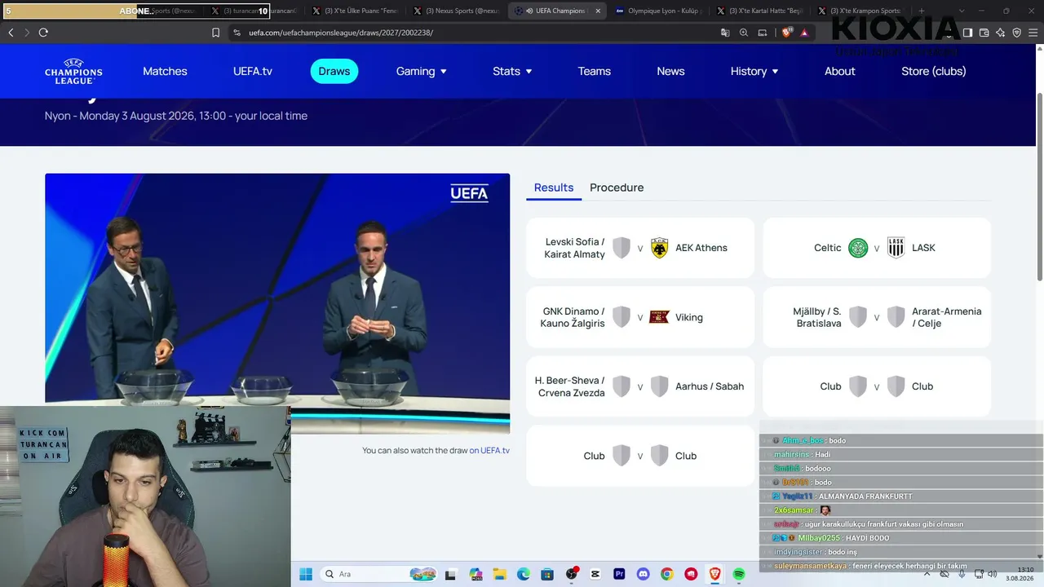This screenshot has height=587, width=1044.
Task: Open the translate page icon
Action: click(725, 33)
